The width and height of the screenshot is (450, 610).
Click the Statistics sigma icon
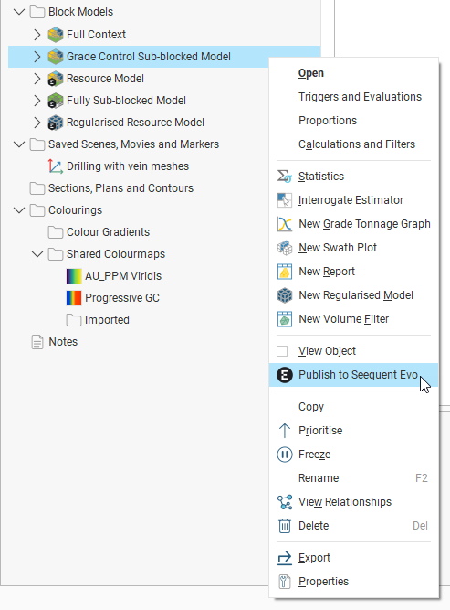coord(284,177)
